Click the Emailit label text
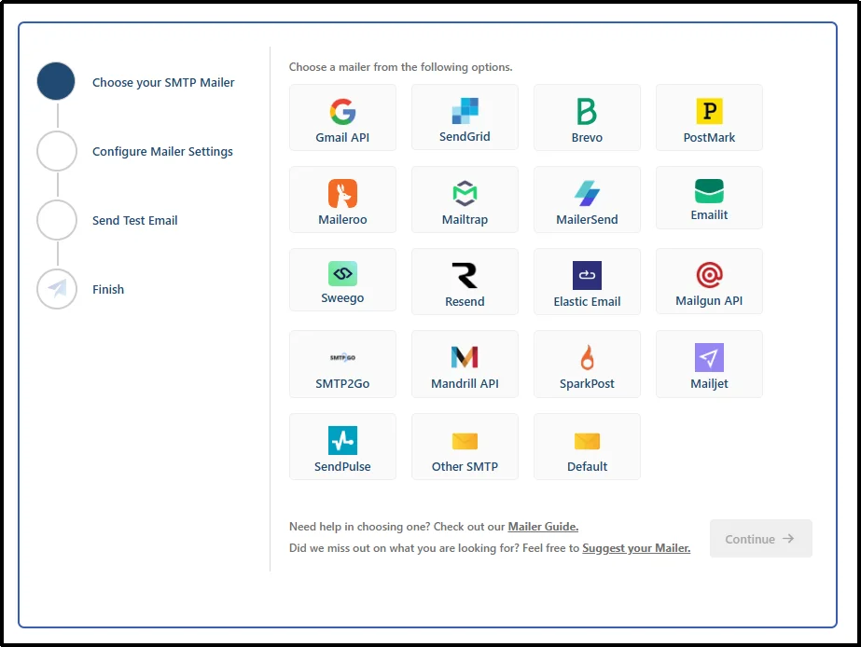Image resolution: width=861 pixels, height=647 pixels. [x=709, y=215]
